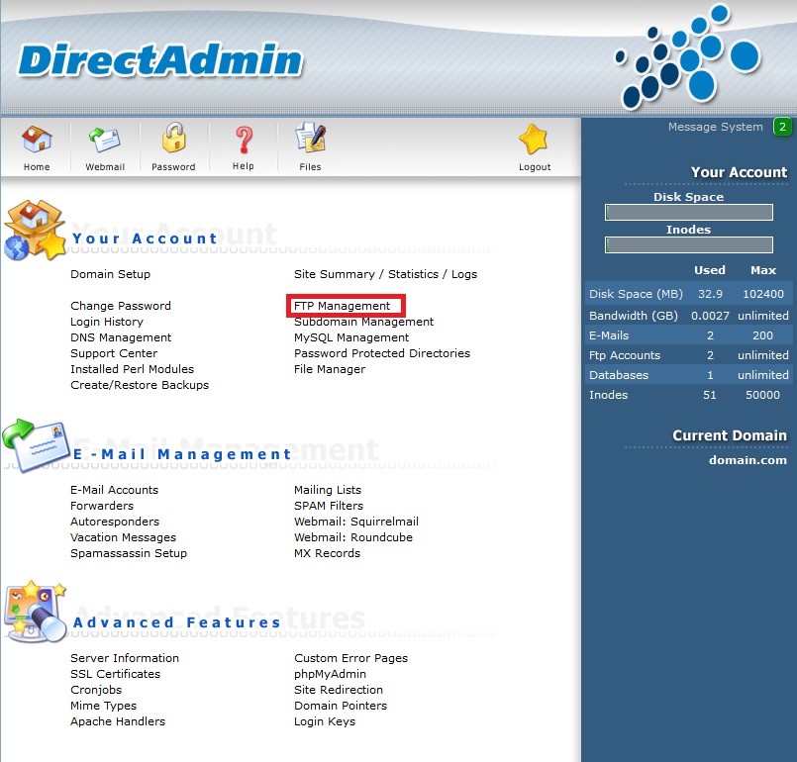797x762 pixels.
Task: Open FTP Management
Action: pos(342,306)
